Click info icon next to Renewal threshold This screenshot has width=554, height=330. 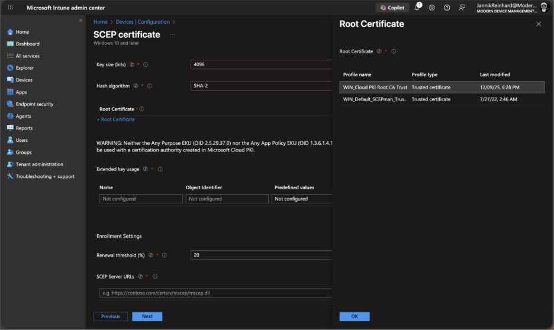[x=165, y=255]
